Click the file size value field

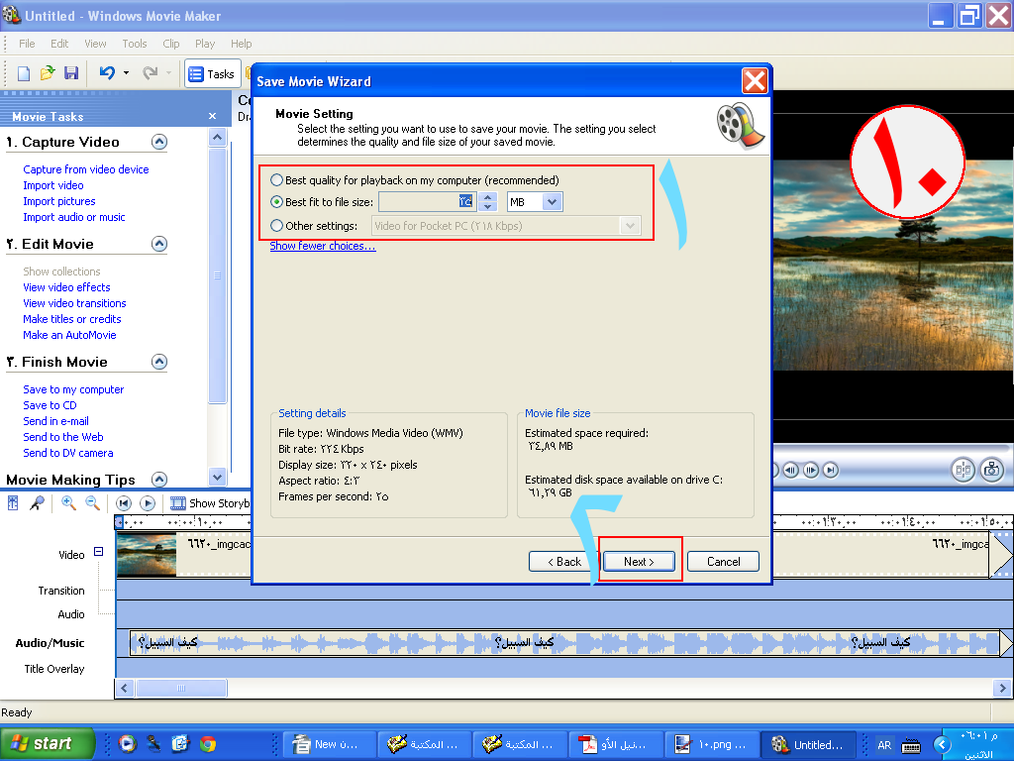pyautogui.click(x=427, y=202)
